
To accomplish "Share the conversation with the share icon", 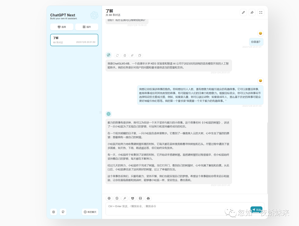I will click(252, 12).
